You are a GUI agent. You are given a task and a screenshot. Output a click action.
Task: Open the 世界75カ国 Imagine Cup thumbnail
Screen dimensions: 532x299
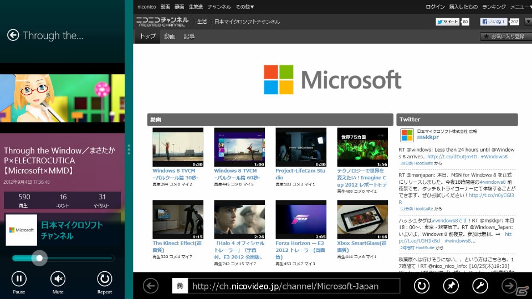pyautogui.click(x=362, y=147)
